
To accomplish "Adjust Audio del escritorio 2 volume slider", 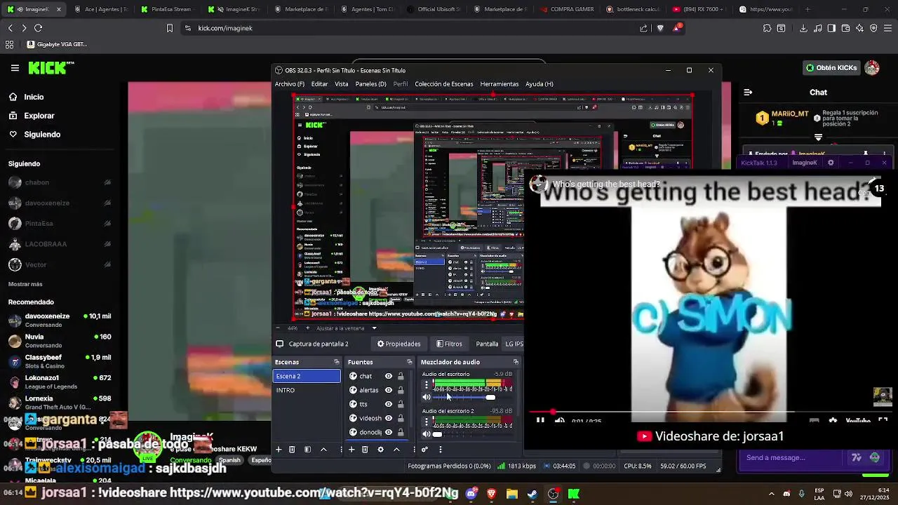I will pos(472,434).
